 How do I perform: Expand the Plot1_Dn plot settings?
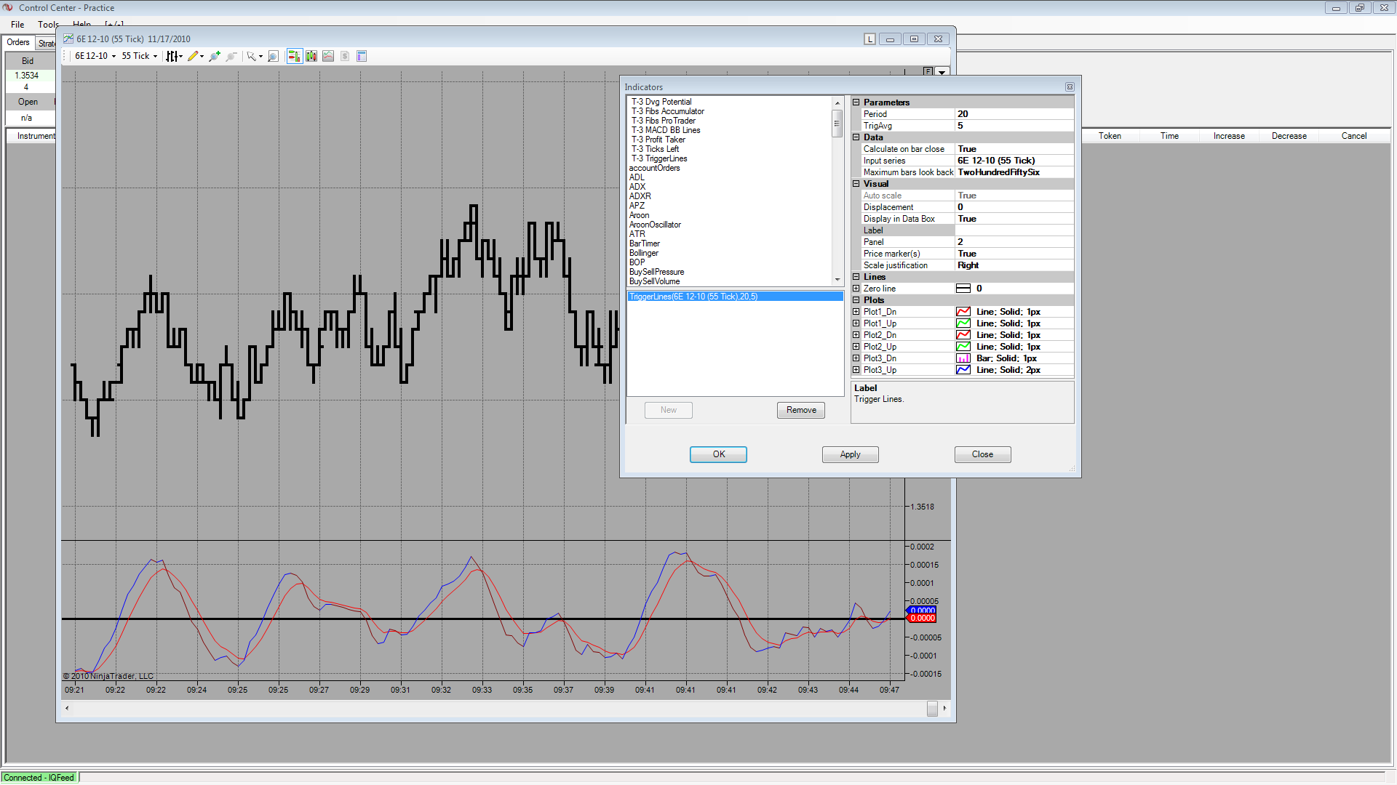click(856, 312)
